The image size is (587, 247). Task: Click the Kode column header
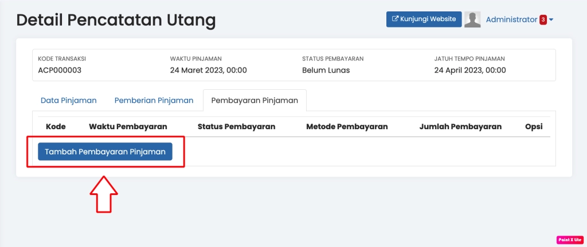[56, 126]
